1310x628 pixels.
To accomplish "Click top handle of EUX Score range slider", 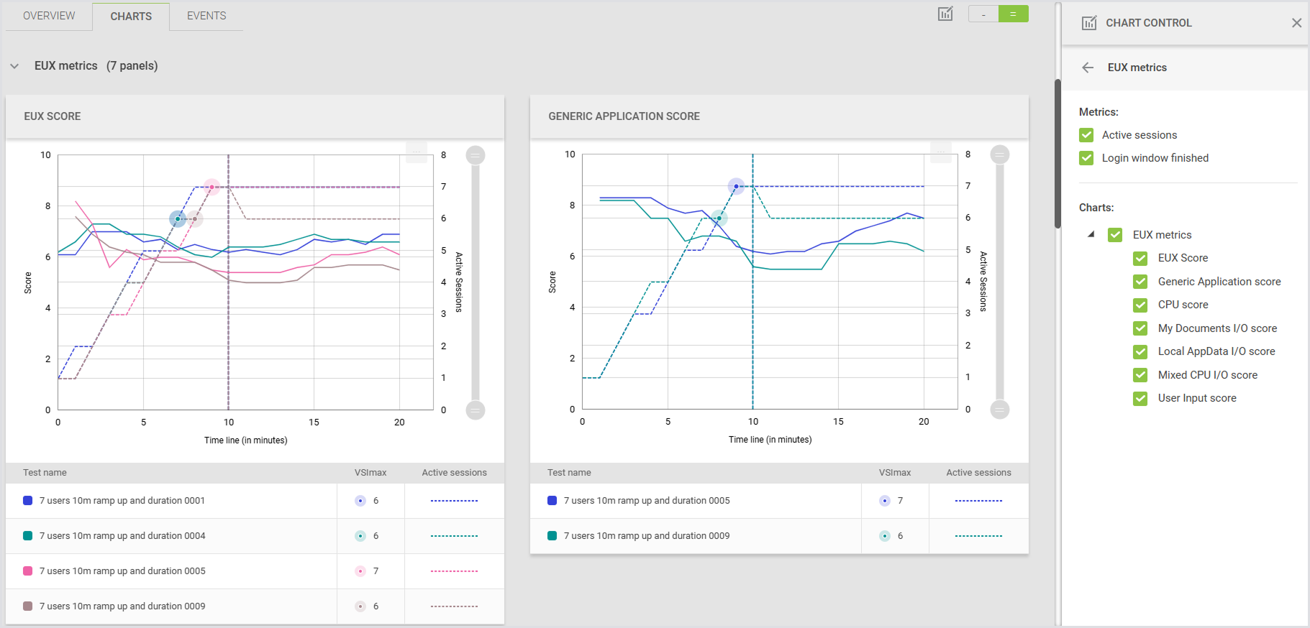I will click(476, 155).
